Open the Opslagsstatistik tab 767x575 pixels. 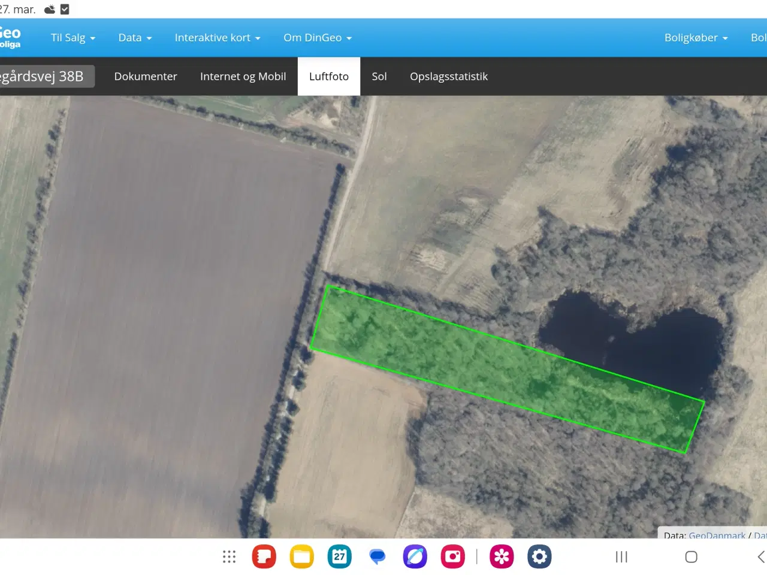(449, 77)
